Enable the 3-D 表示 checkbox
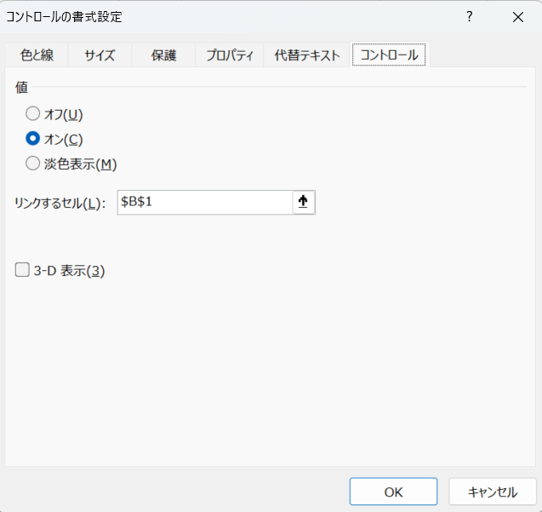Screen dimensions: 542x512 (x=23, y=271)
